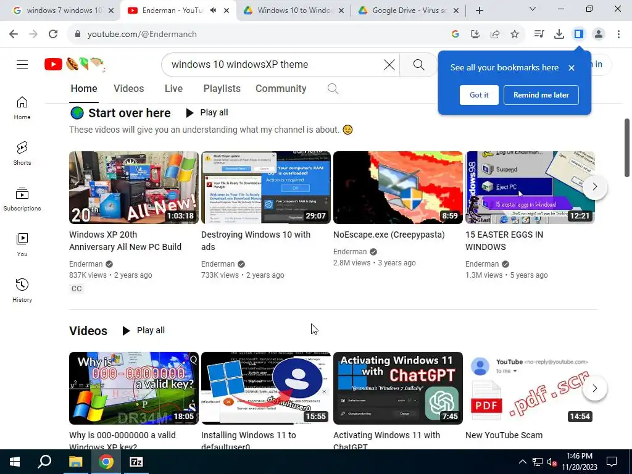This screenshot has height=474, width=632.
Task: Open a new browser tab
Action: pyautogui.click(x=479, y=10)
